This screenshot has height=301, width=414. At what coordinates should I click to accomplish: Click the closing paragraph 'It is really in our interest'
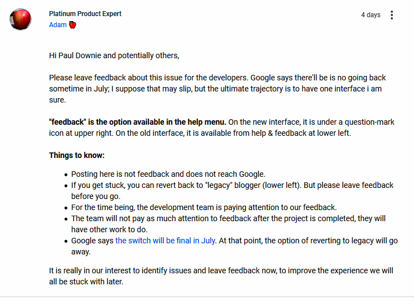[x=221, y=276]
